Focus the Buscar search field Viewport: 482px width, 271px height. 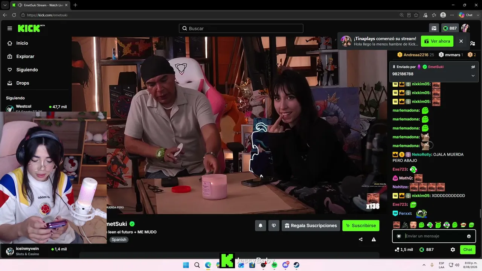pos(241,28)
